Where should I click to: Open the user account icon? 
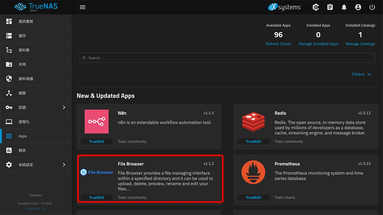tap(358, 7)
